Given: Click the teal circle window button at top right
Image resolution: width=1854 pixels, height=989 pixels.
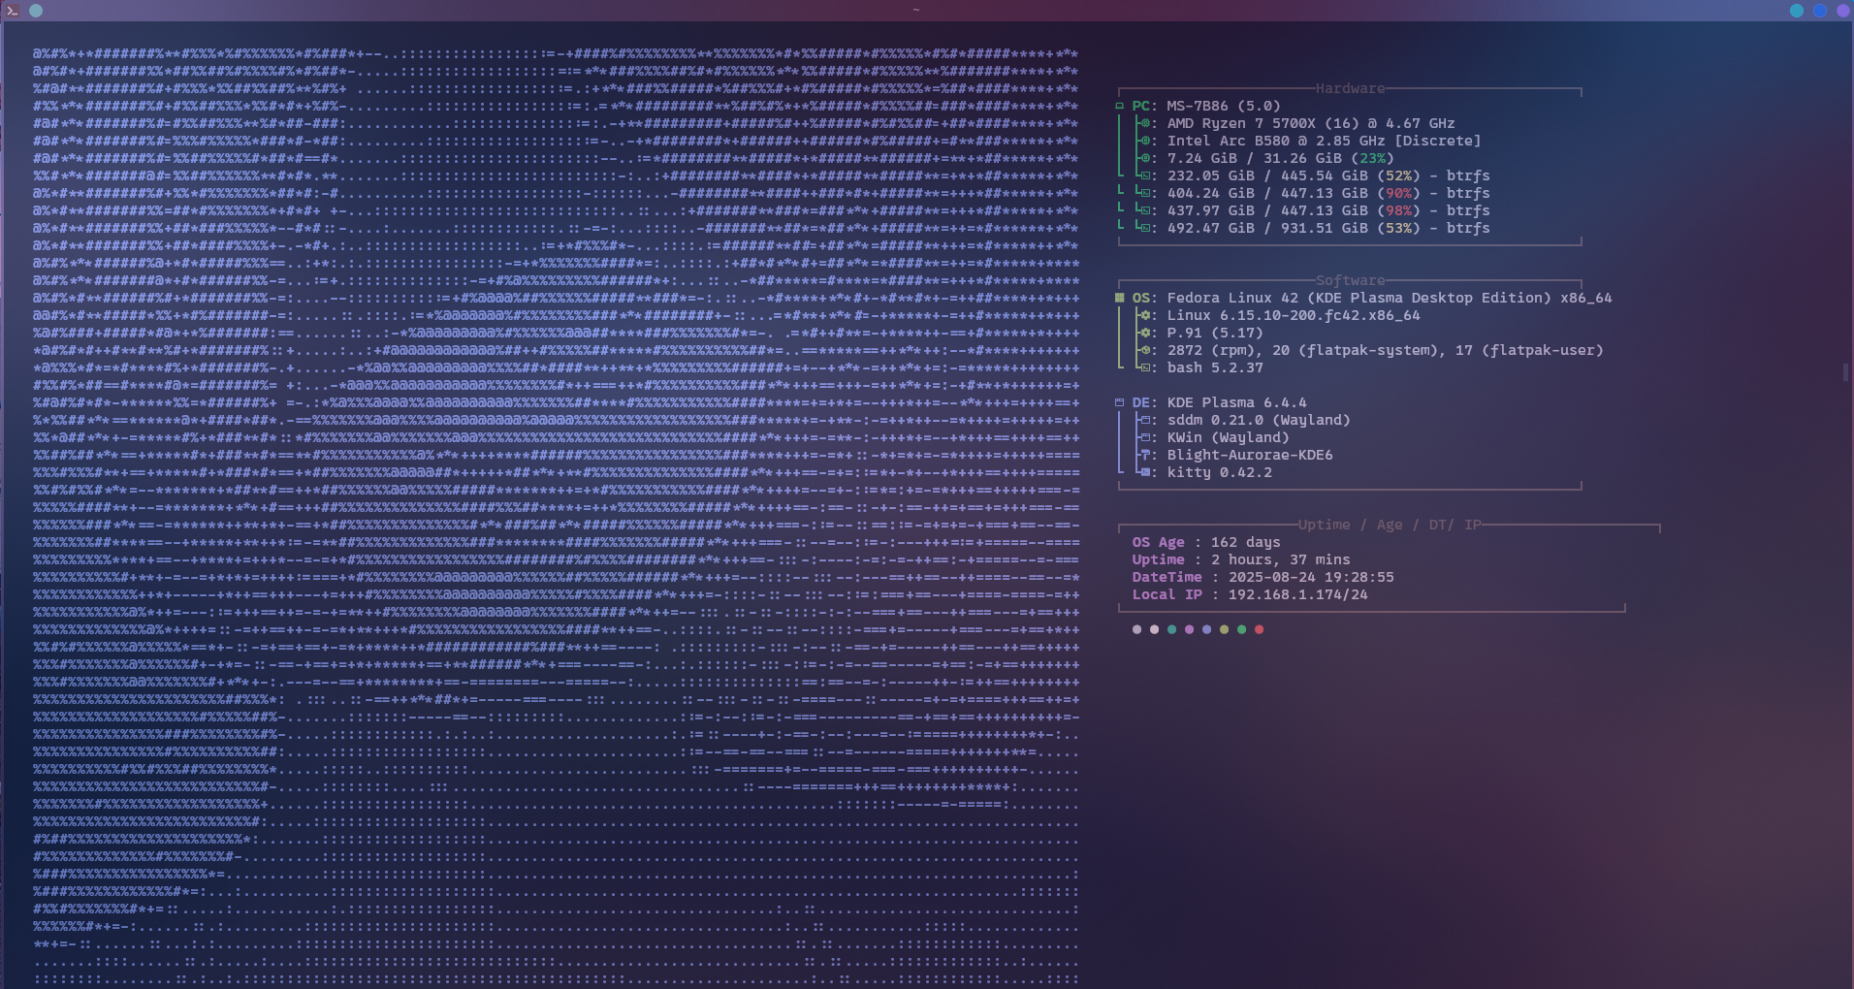Looking at the screenshot, I should (1797, 11).
